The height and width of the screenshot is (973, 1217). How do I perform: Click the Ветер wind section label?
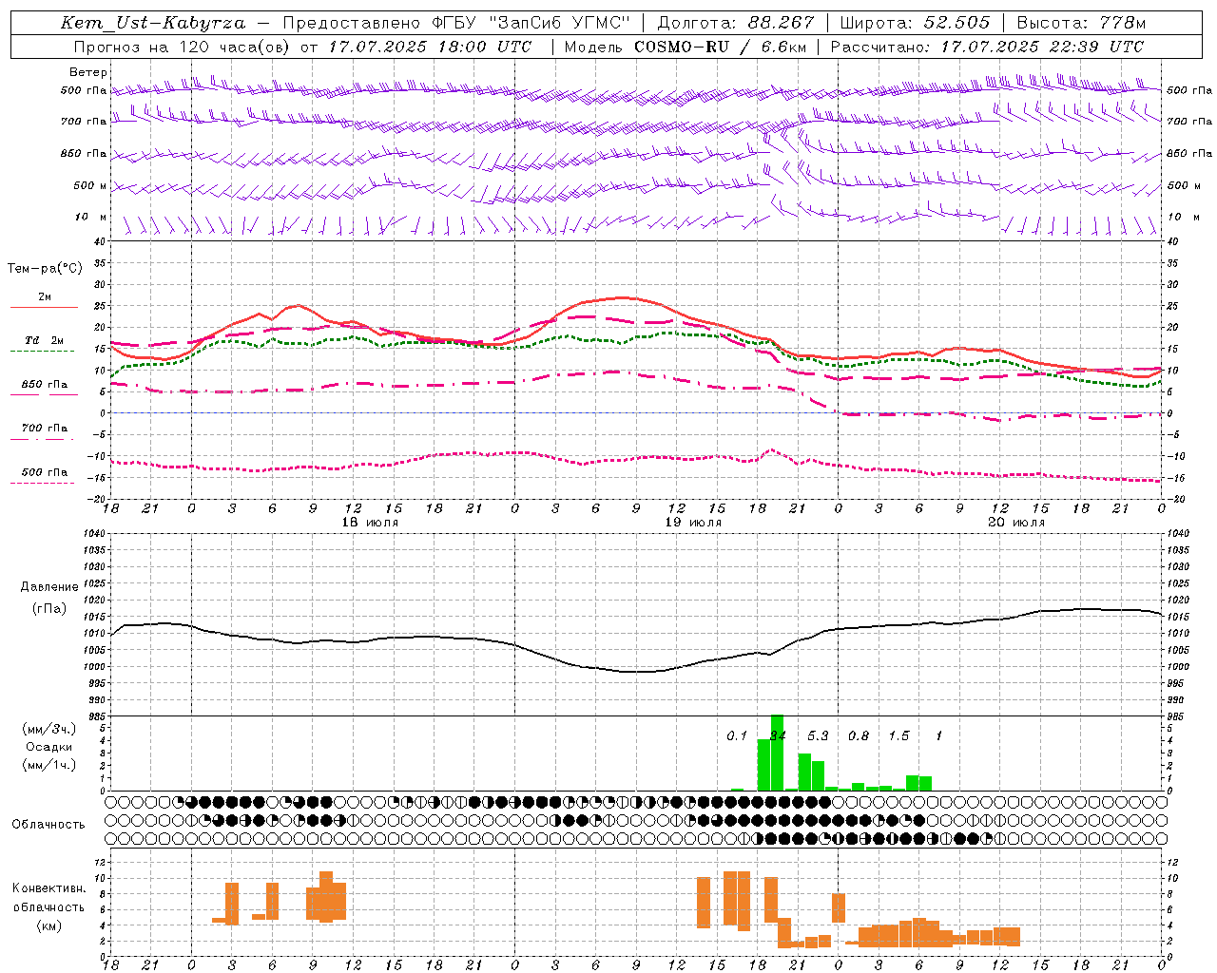[88, 72]
